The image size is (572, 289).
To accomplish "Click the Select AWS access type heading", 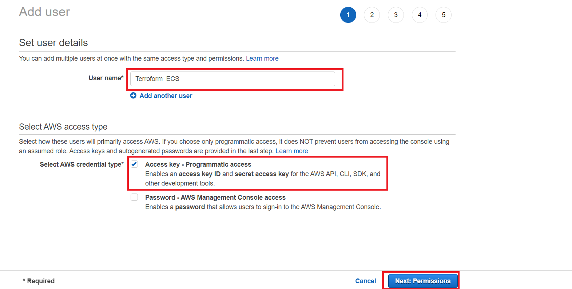I will [63, 127].
